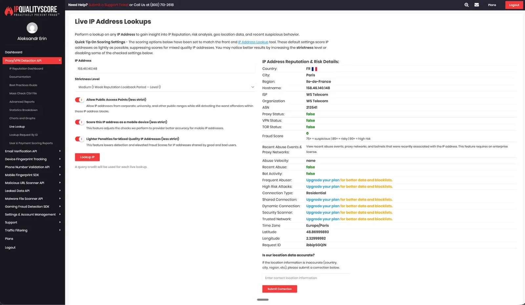Image resolution: width=525 pixels, height=305 pixels.
Task: Expand Malicious URL Scanner API menu
Action: tap(32, 183)
